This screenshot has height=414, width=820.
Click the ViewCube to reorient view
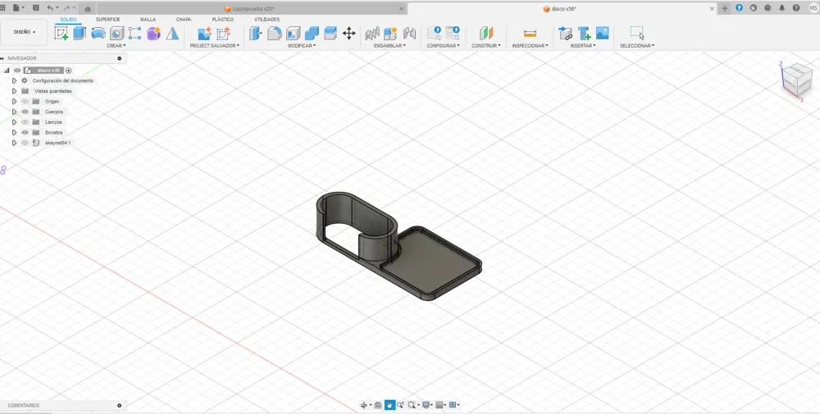797,80
